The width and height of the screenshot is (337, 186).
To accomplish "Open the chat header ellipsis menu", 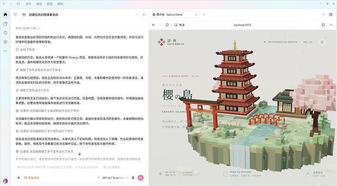I will pos(137,15).
